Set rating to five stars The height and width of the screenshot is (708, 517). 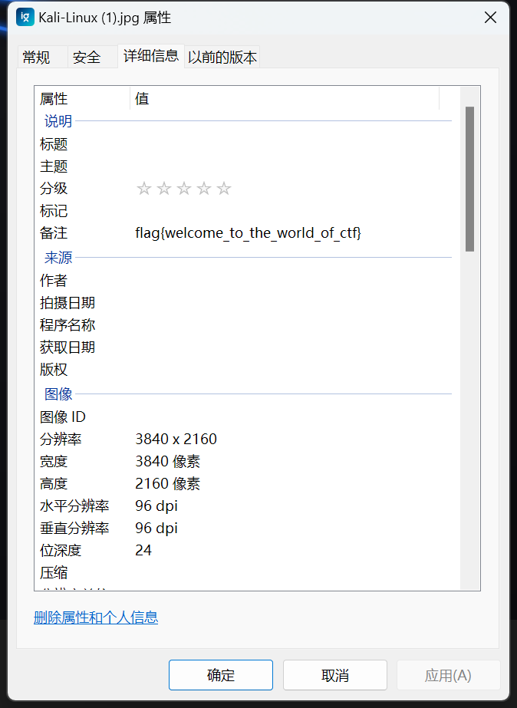point(224,189)
